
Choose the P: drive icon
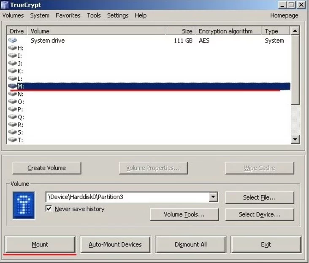pyautogui.click(x=12, y=110)
